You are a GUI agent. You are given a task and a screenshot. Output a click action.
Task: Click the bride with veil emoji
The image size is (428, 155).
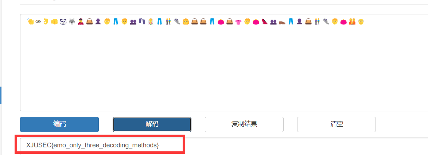151,21
